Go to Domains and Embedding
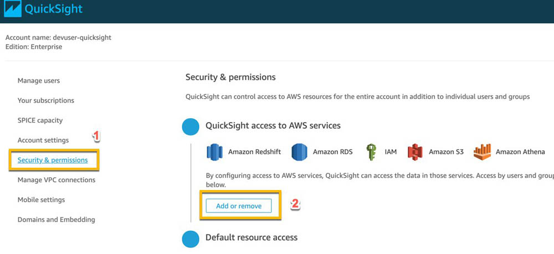The height and width of the screenshot is (254, 554). pyautogui.click(x=56, y=219)
